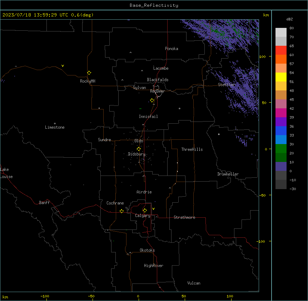Select the 0 tick label on bottom axis
Image resolution: width=308 pixels, height=301 pixels.
(138, 296)
